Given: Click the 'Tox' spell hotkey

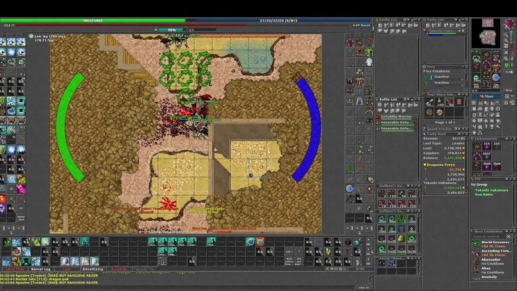Looking at the screenshot, I should [163, 251].
